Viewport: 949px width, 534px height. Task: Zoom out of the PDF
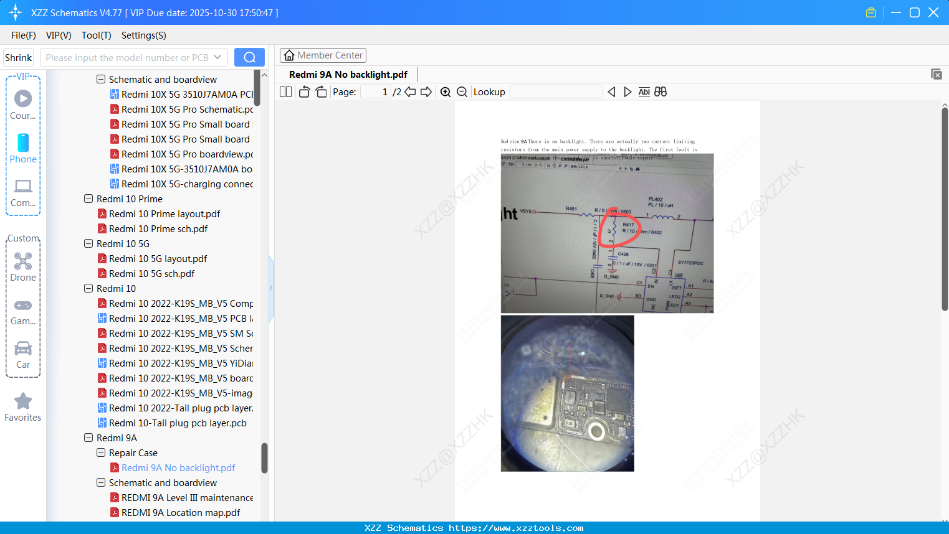click(462, 92)
